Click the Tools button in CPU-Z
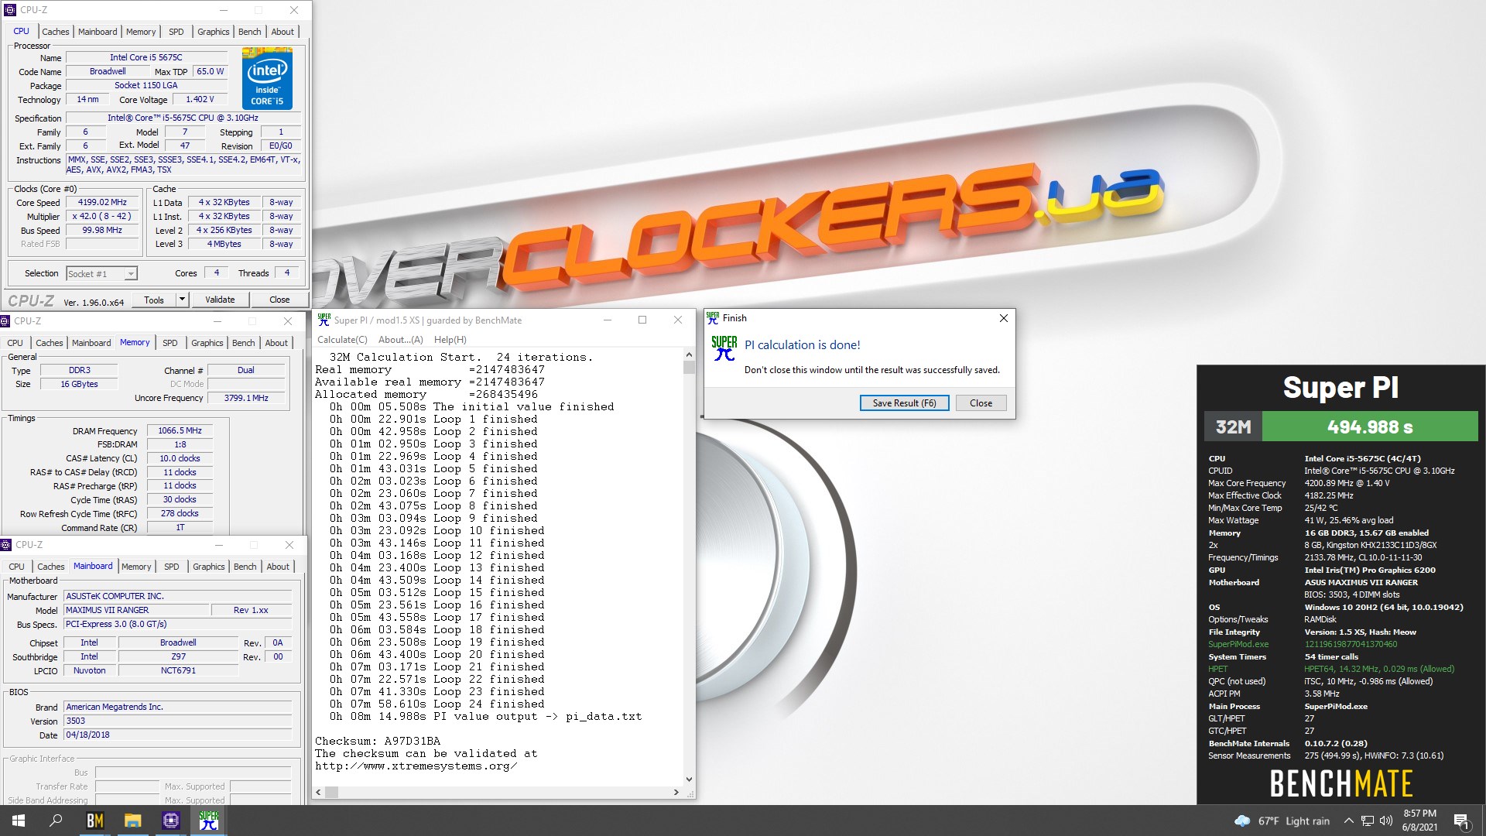Viewport: 1486px width, 836px height. coord(154,300)
